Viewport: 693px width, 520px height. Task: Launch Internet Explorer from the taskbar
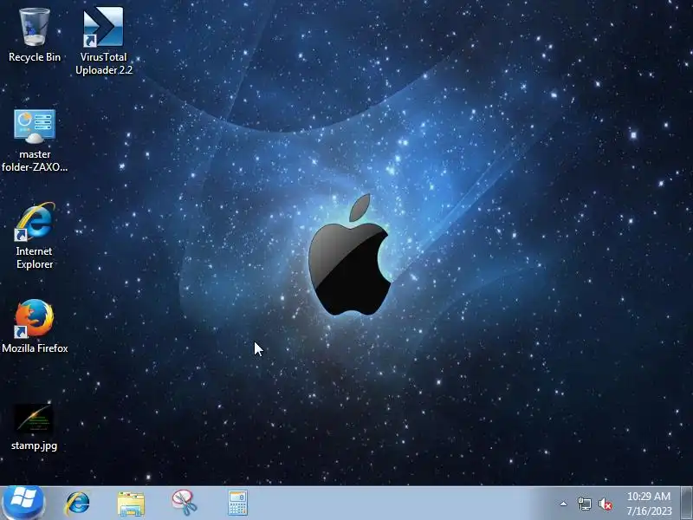click(77, 504)
